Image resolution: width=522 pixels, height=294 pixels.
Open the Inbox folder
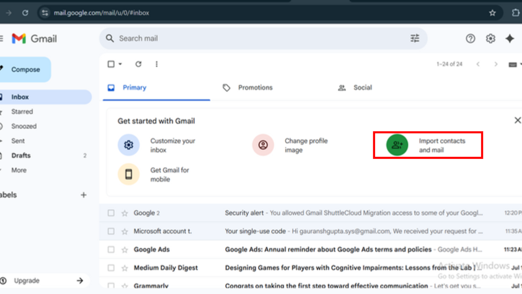point(45,97)
